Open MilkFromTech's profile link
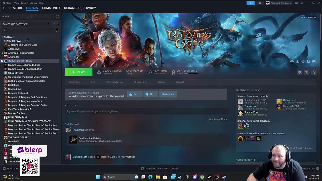 point(80,157)
